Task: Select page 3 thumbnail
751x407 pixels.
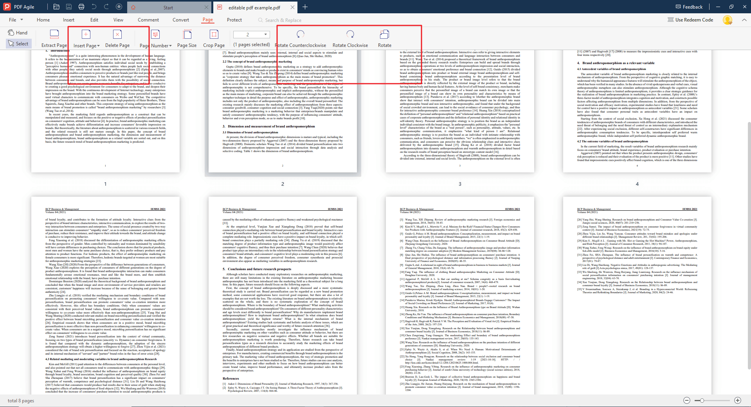Action: [x=460, y=111]
